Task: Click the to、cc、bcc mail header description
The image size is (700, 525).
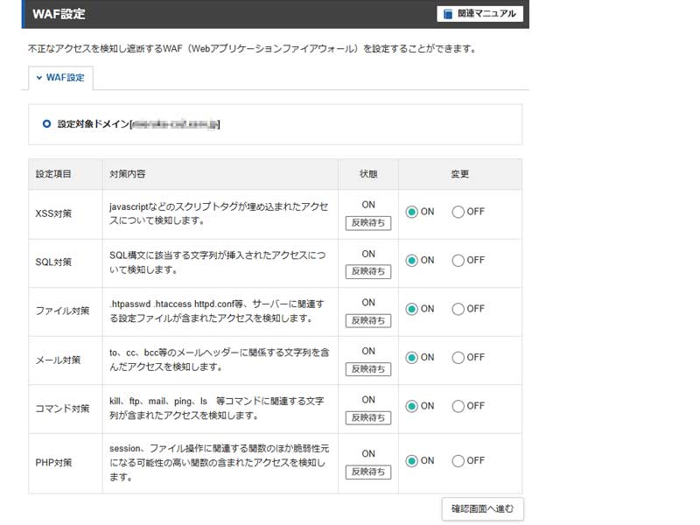Action: 219,360
